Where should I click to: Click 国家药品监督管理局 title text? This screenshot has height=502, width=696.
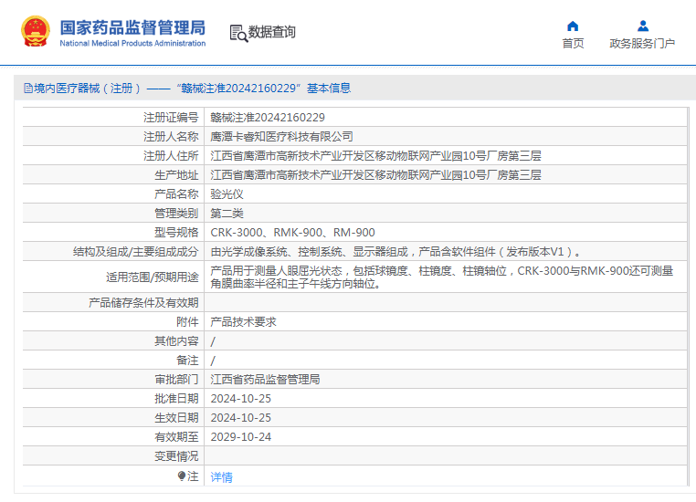click(x=132, y=27)
